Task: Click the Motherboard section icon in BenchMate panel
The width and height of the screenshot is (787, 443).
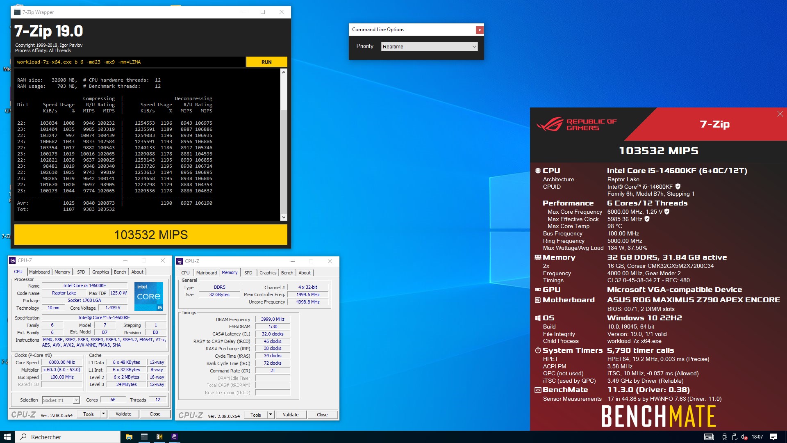Action: [x=538, y=300]
